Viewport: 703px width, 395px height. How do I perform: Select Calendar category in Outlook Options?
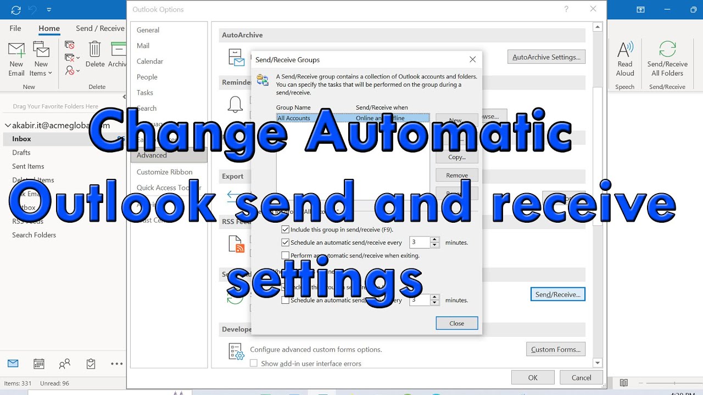[169, 61]
